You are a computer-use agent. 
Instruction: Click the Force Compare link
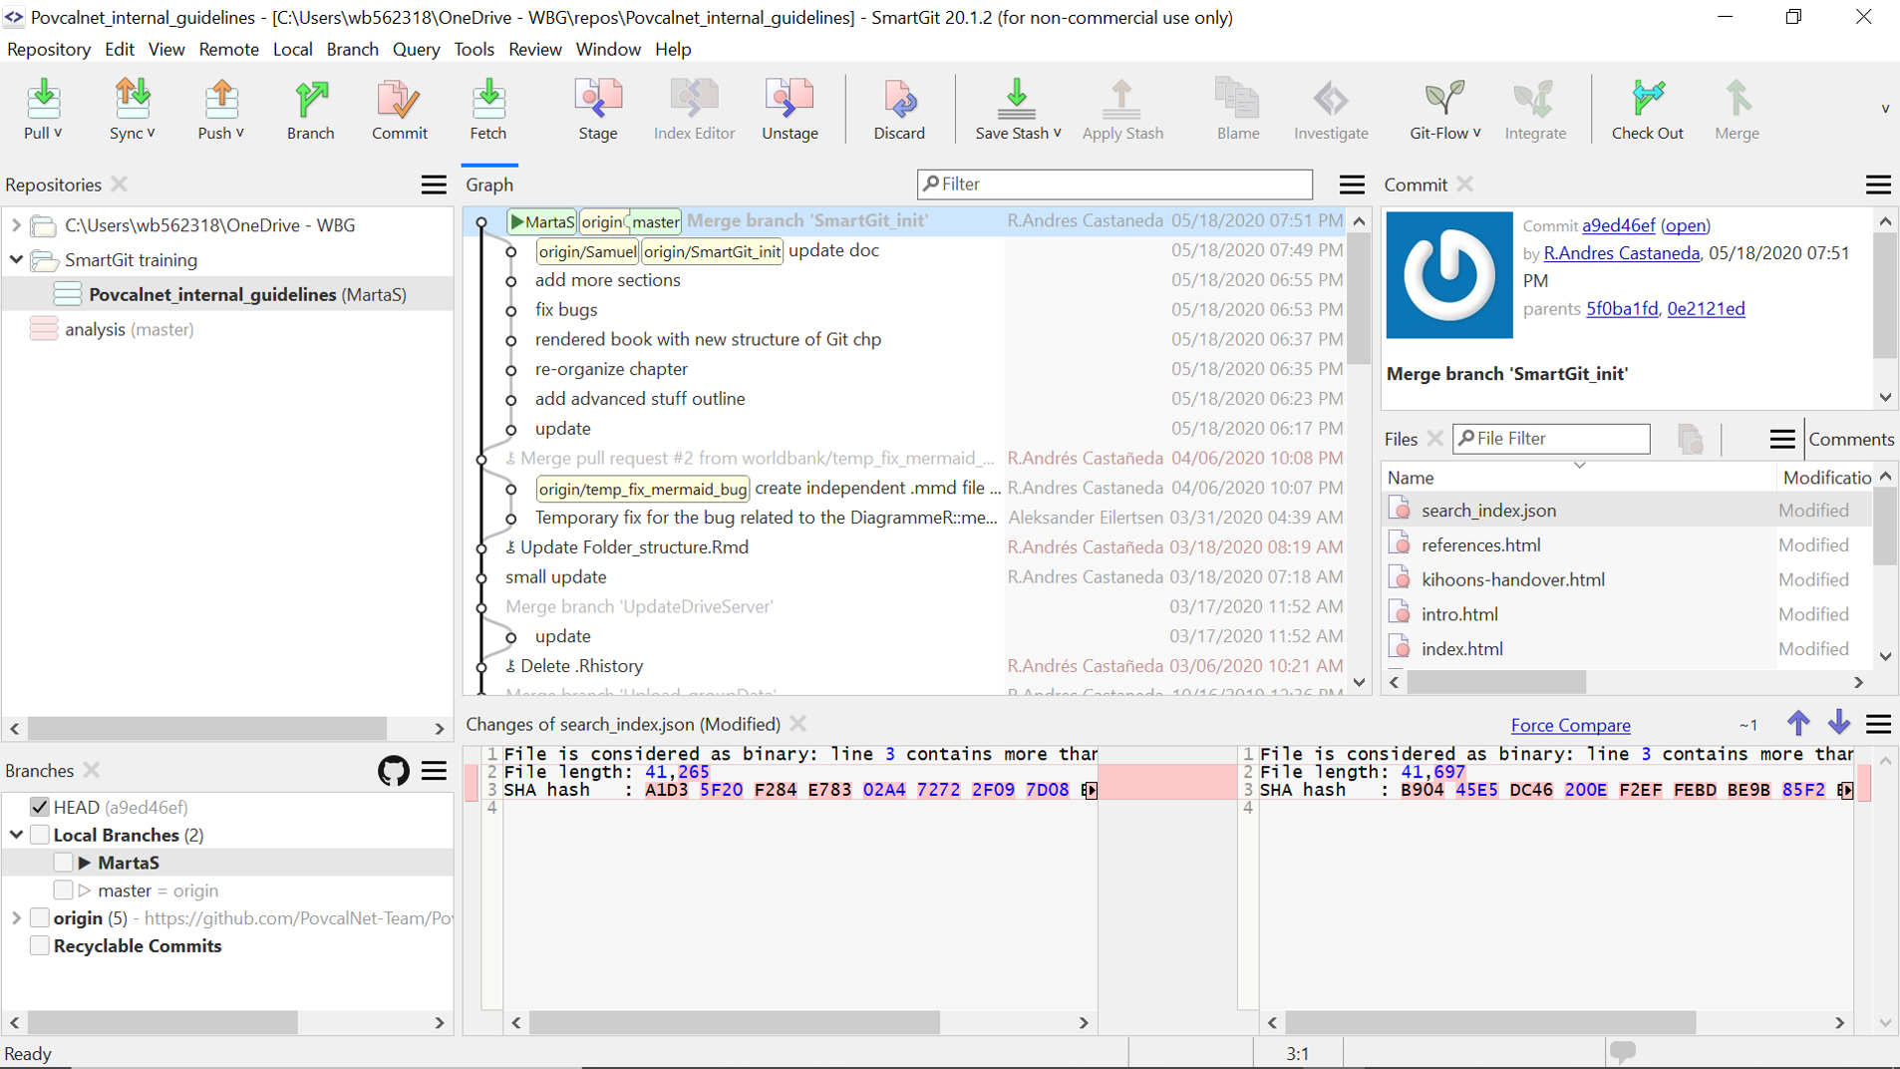[x=1570, y=725]
